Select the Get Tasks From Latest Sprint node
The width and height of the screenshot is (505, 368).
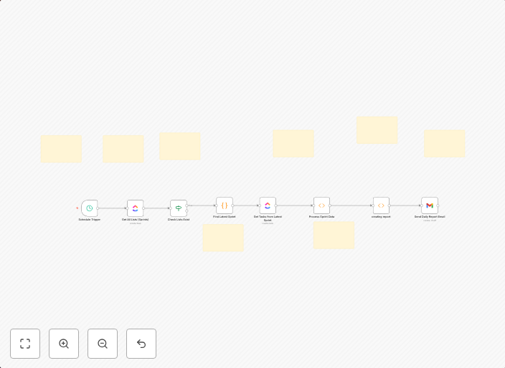click(x=268, y=205)
